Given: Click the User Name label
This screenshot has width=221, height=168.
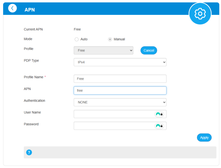Looking at the screenshot, I should click(x=32, y=113).
